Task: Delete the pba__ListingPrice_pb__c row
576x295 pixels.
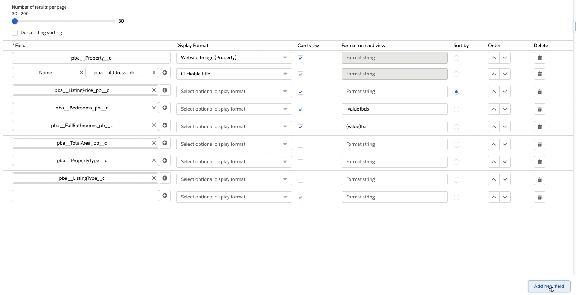Action: pyautogui.click(x=539, y=92)
